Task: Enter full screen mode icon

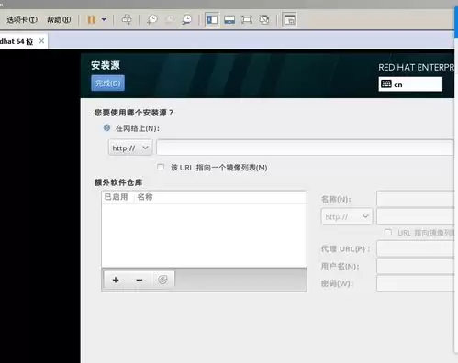Action: [x=247, y=20]
